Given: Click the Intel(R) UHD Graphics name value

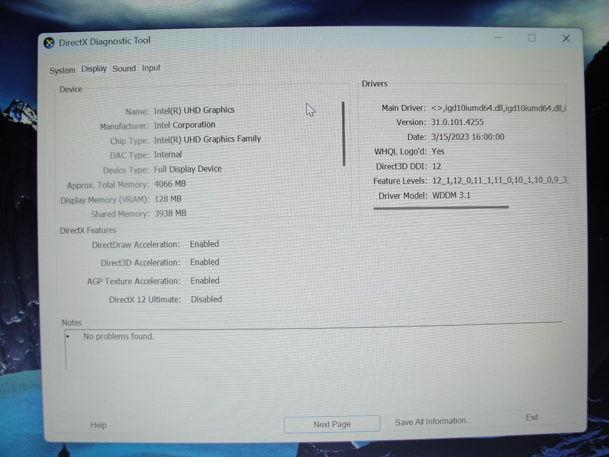Looking at the screenshot, I should (x=194, y=110).
